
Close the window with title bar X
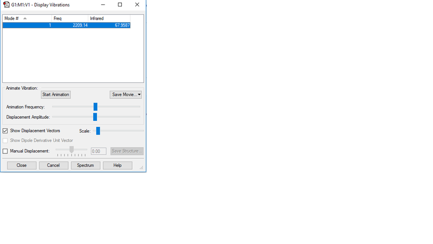click(x=137, y=5)
